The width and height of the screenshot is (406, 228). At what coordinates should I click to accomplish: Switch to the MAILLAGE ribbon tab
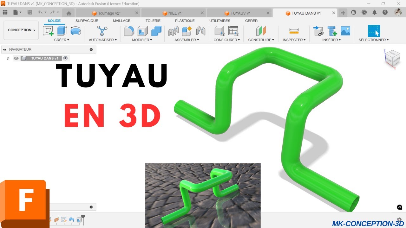[x=121, y=21]
